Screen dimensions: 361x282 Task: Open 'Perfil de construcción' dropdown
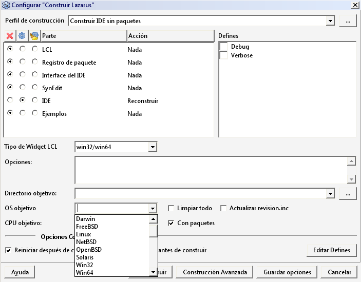(330, 21)
